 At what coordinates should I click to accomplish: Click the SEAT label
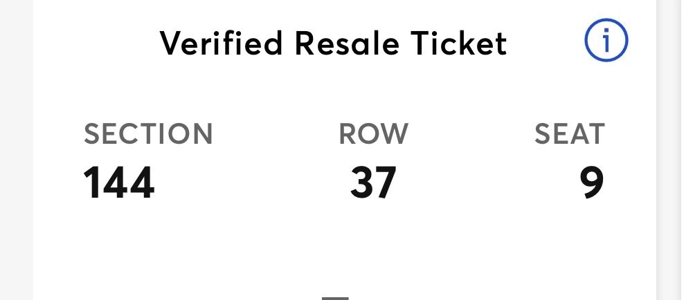[570, 134]
